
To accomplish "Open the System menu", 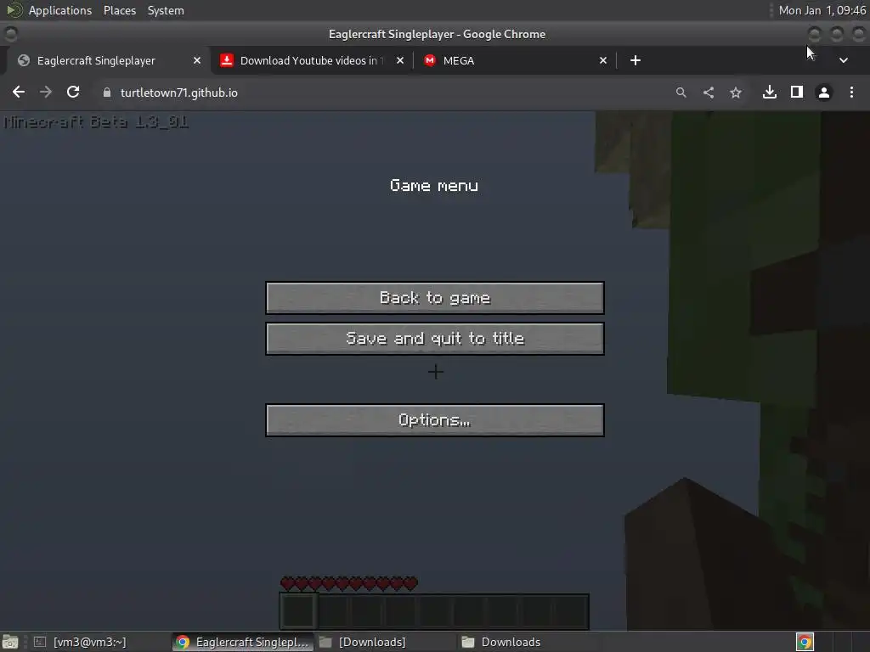I will [x=166, y=10].
